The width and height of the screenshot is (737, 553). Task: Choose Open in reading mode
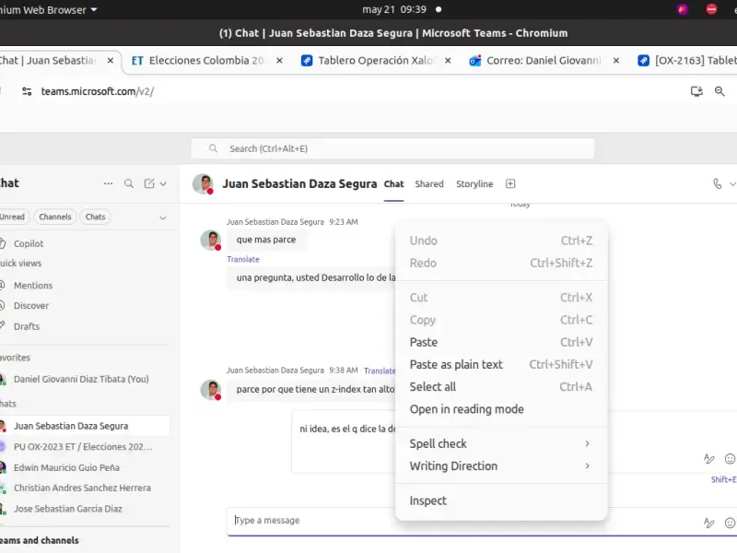(x=501, y=409)
